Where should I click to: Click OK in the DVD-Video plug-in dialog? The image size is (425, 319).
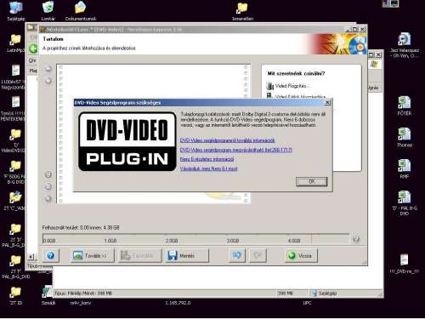click(x=311, y=181)
